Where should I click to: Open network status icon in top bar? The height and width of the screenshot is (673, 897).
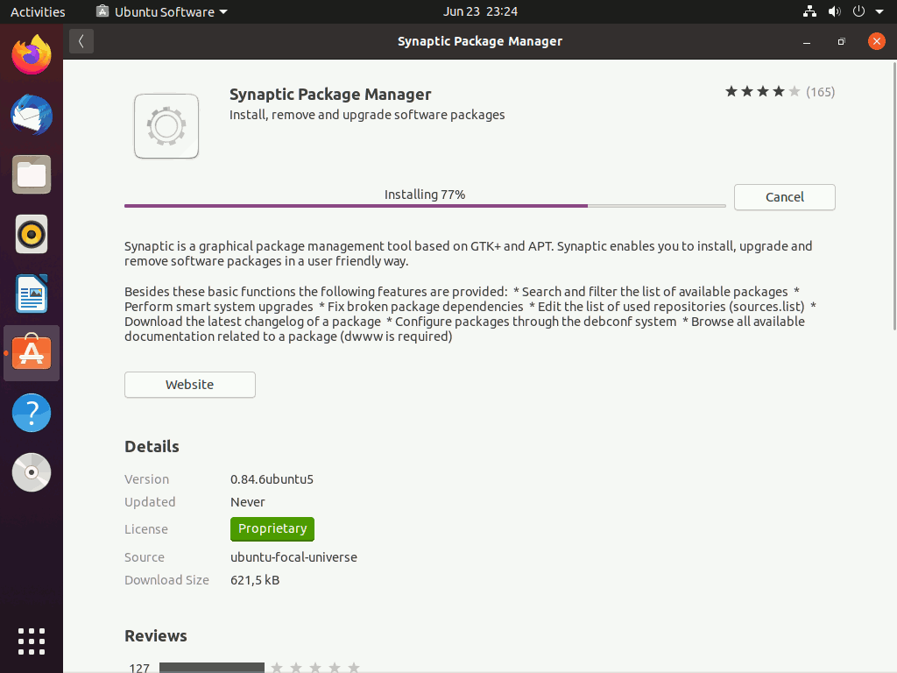809,11
